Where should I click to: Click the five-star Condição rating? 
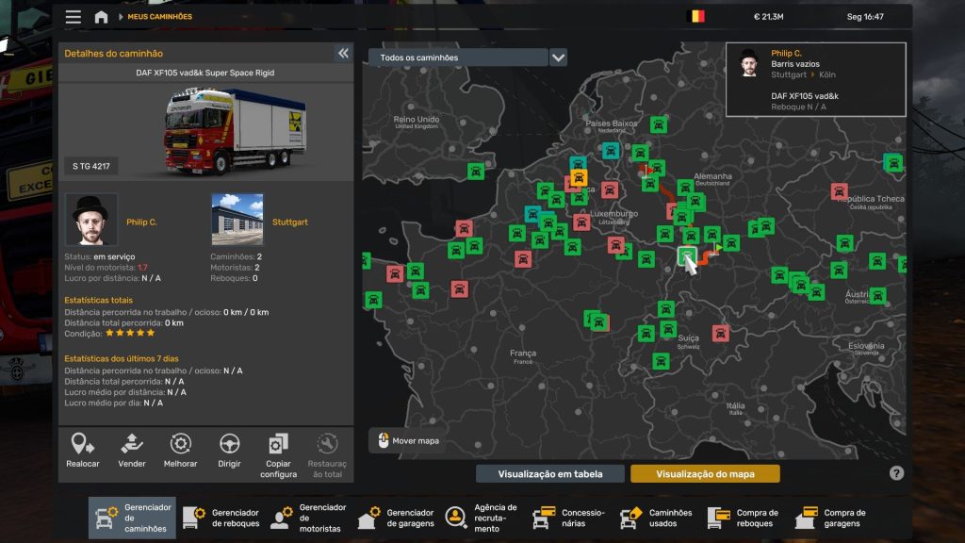pyautogui.click(x=130, y=333)
